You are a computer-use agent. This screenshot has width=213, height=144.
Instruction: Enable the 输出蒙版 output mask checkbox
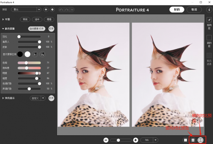click(x=209, y=55)
